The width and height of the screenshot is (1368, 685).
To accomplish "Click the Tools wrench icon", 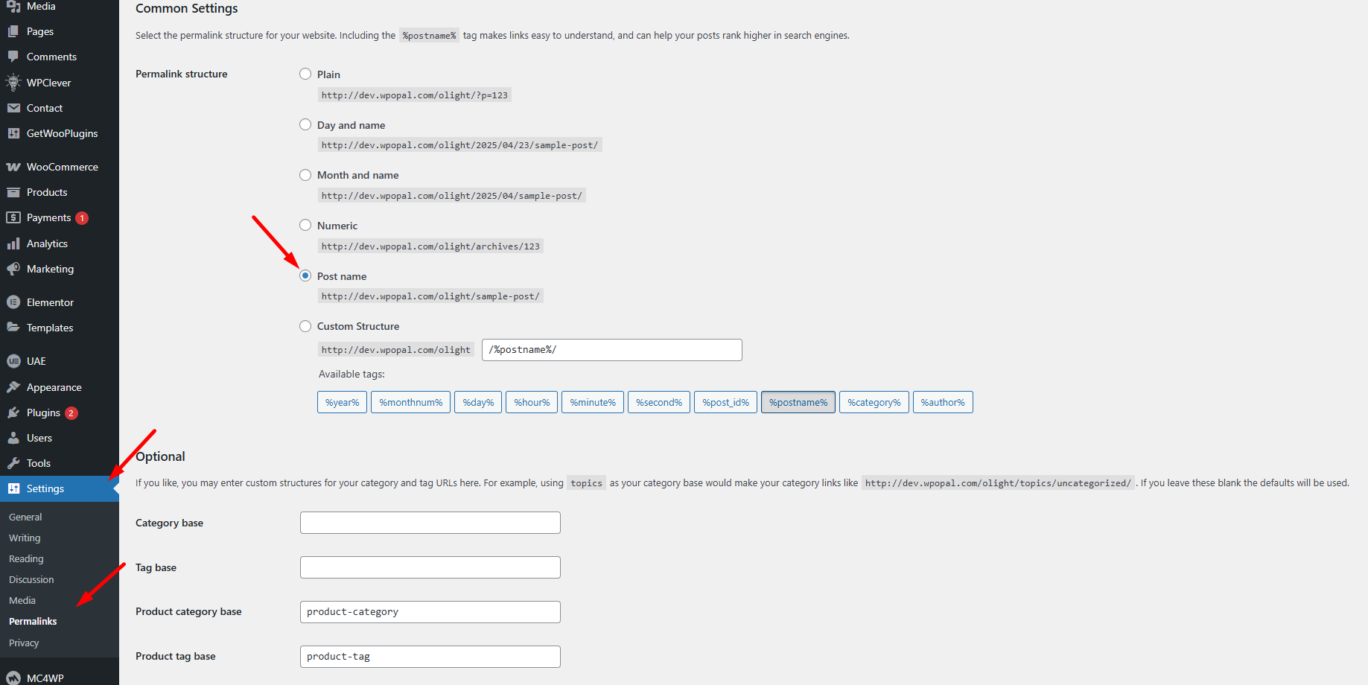I will (x=13, y=463).
